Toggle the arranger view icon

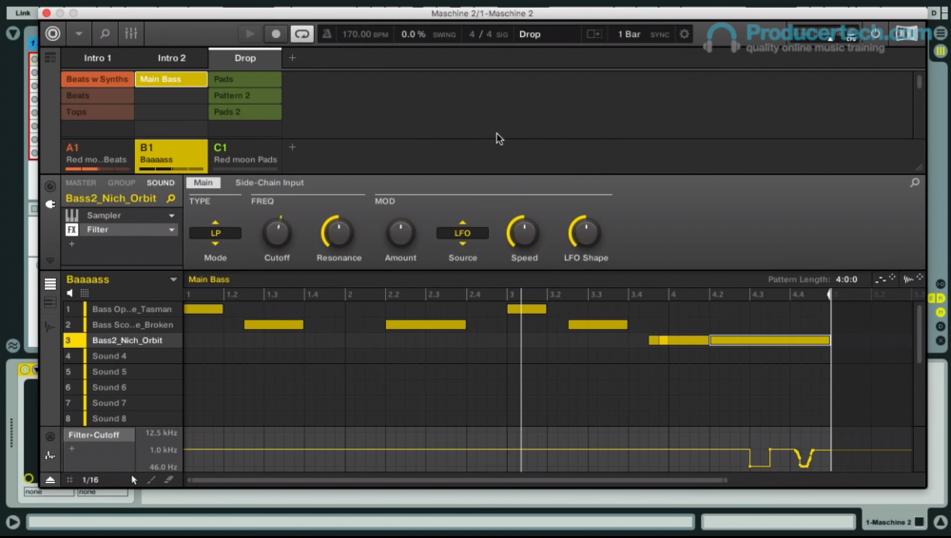(x=50, y=58)
